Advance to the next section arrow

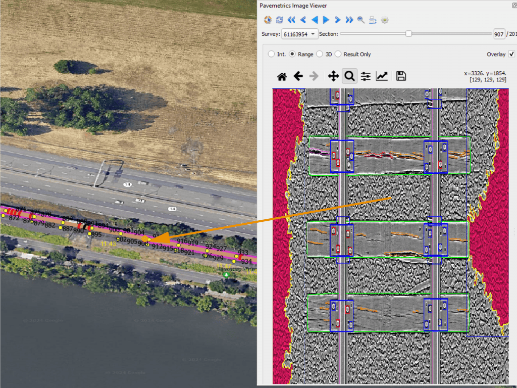[x=337, y=20]
